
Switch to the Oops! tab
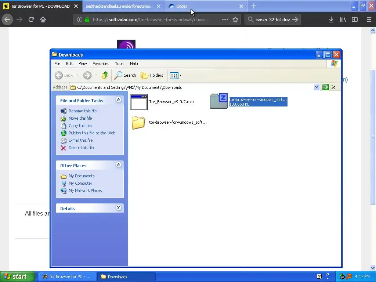[181, 6]
